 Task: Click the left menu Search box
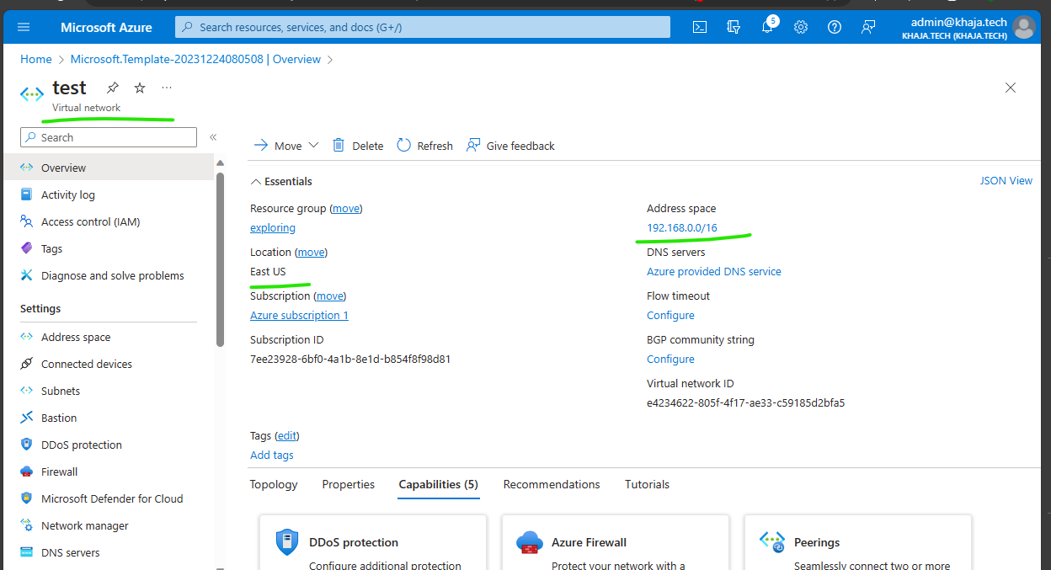tap(109, 137)
